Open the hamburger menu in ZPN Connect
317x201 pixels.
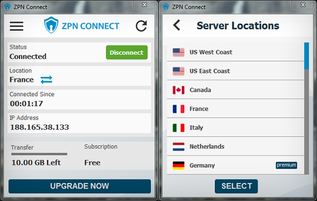tap(16, 26)
